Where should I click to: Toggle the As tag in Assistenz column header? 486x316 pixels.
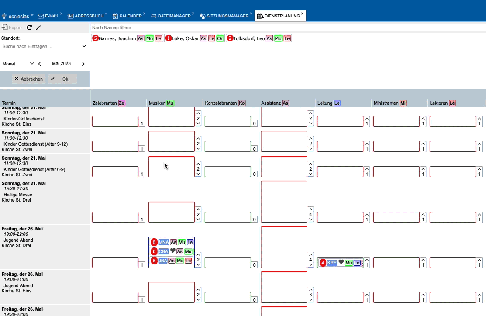point(285,103)
